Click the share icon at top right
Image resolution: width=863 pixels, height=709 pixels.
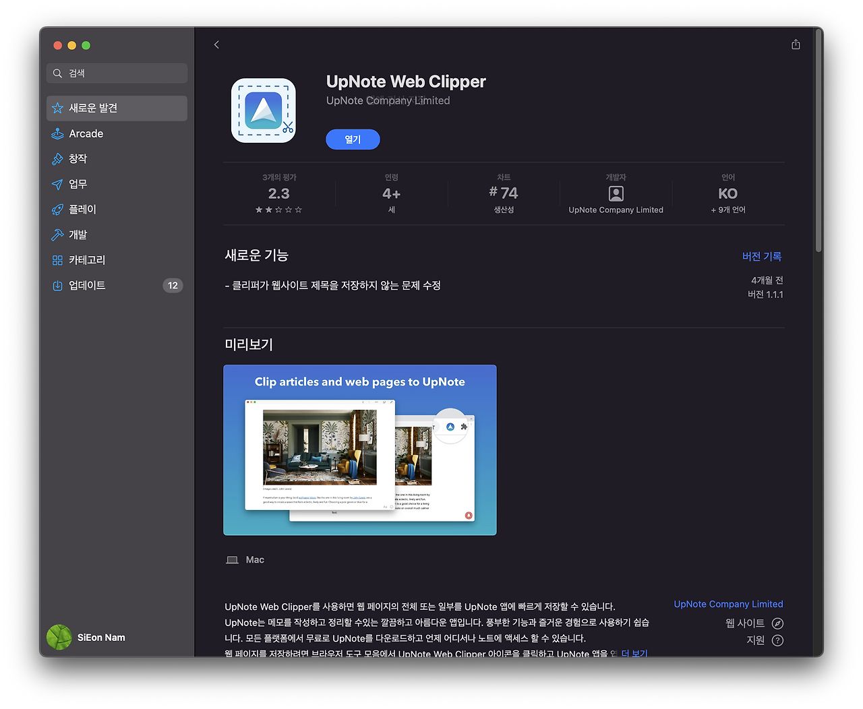pos(796,44)
